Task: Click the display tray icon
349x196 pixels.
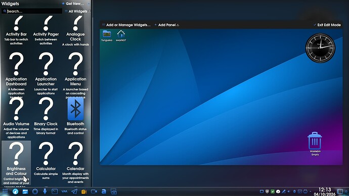Action: coord(262,191)
